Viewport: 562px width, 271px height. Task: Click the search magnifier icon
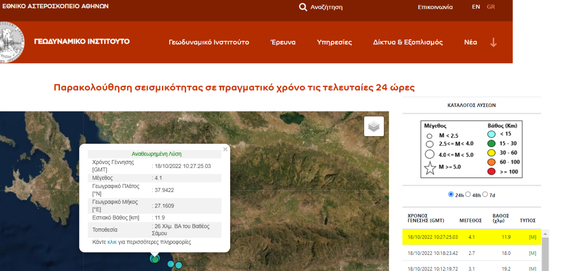tap(303, 7)
